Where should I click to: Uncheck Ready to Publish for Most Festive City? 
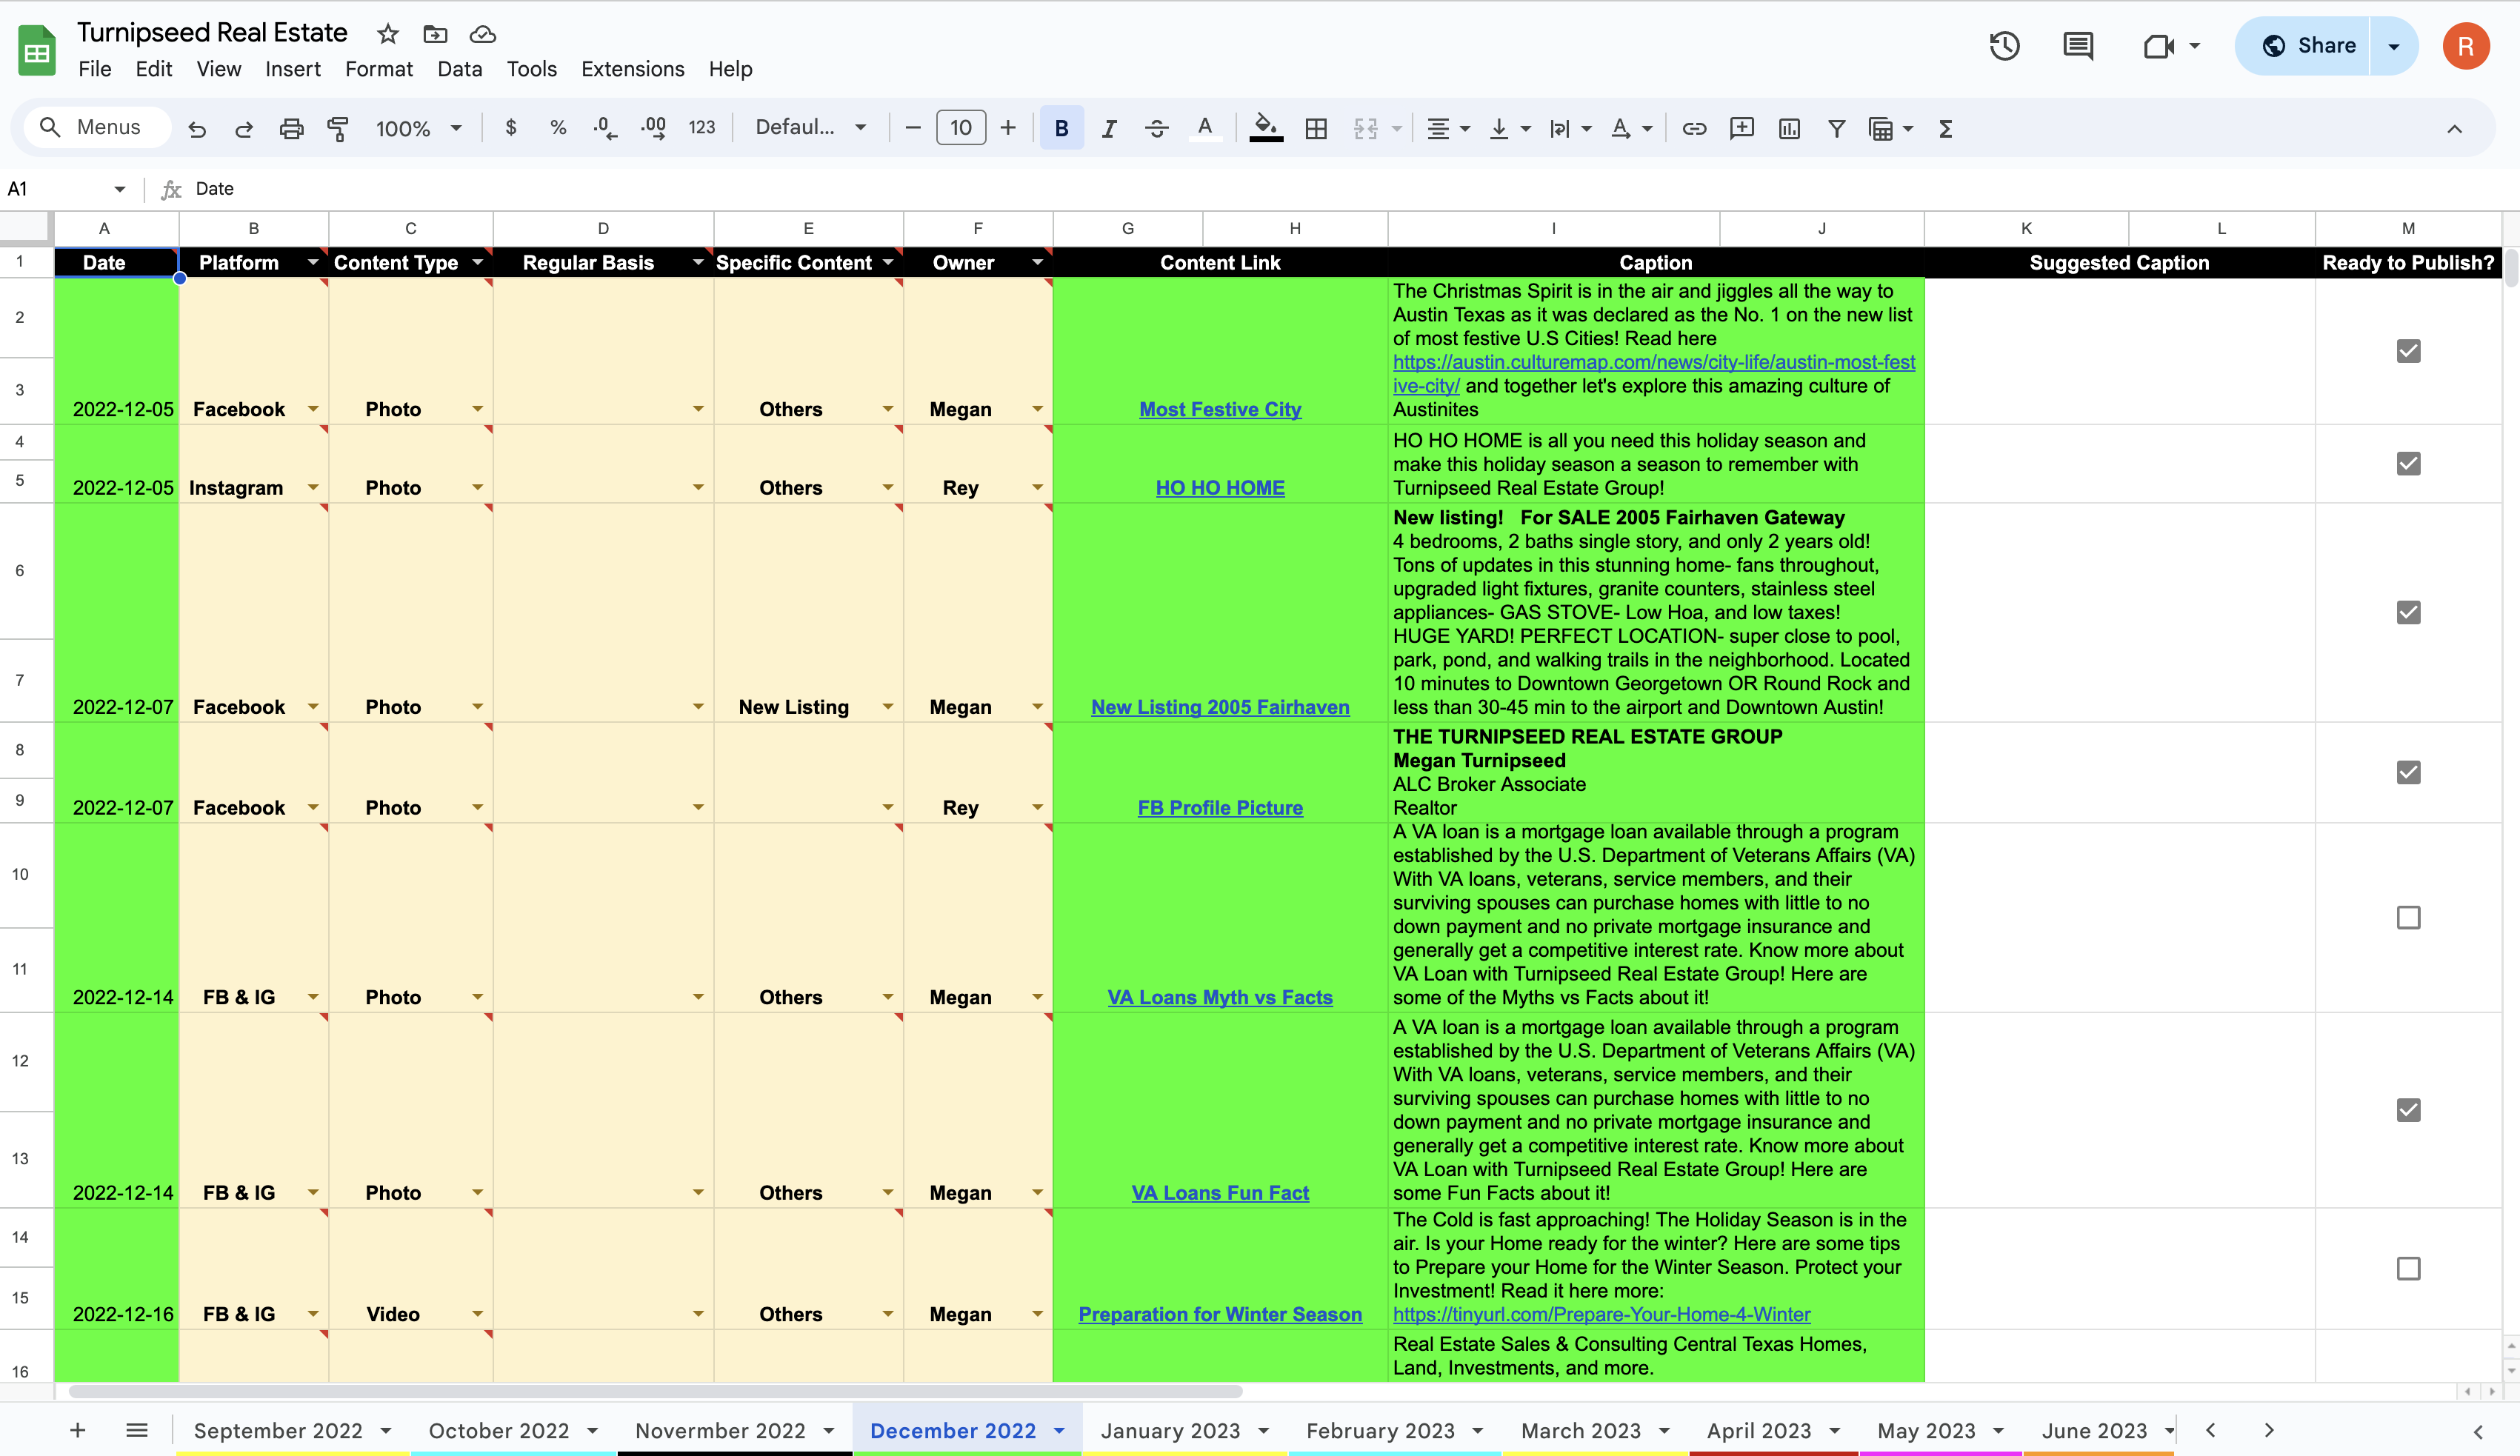click(2409, 351)
